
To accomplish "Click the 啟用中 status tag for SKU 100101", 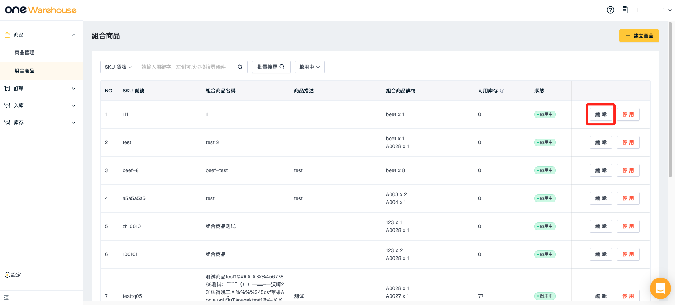I will (545, 254).
